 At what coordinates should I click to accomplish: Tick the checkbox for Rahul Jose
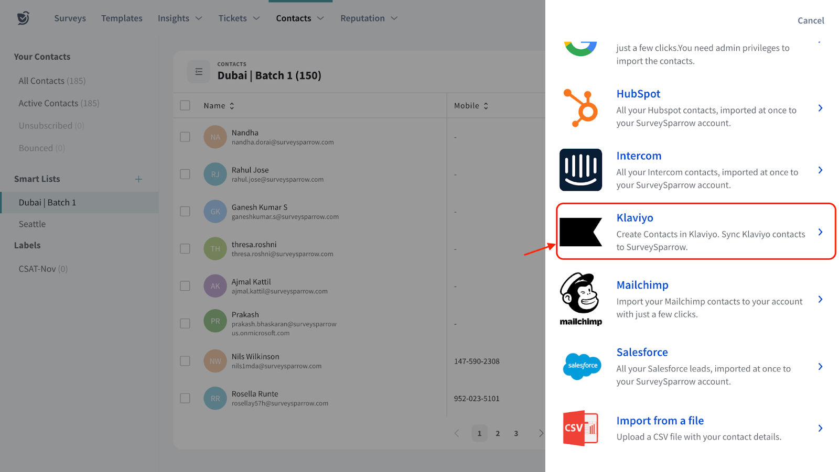tap(185, 174)
